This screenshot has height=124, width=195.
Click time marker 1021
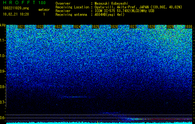point(21,27)
